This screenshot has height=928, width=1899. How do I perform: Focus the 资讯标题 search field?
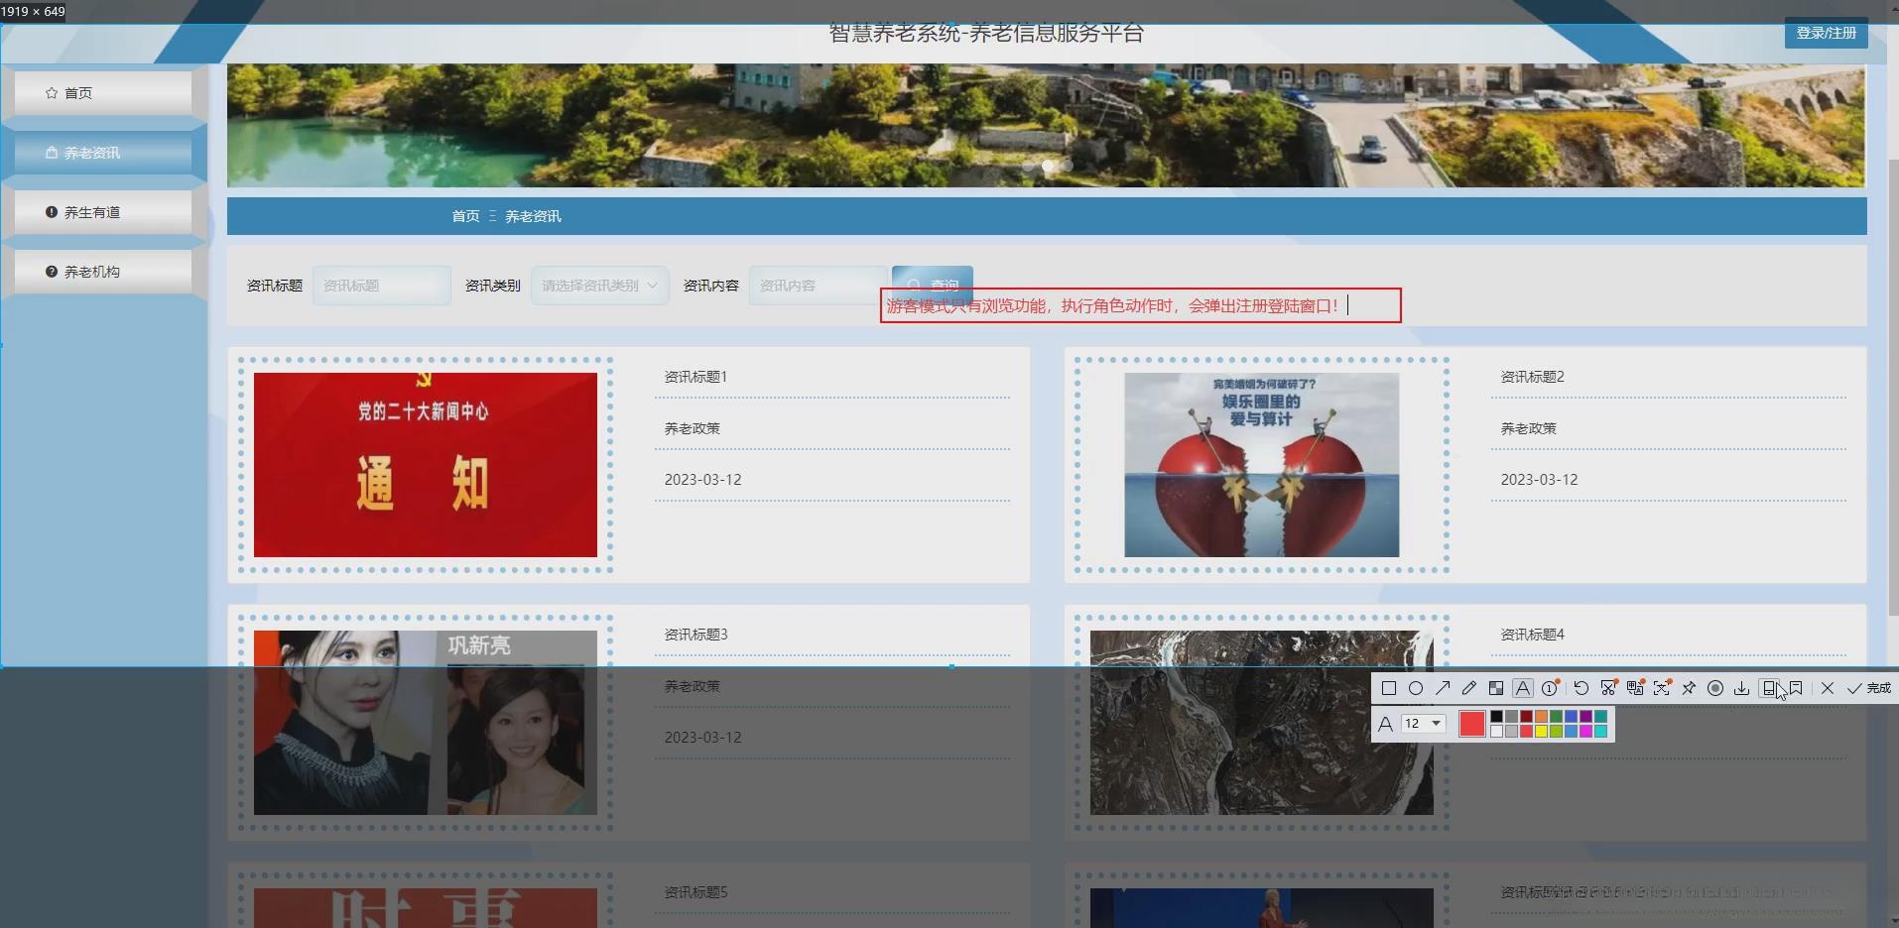pyautogui.click(x=382, y=286)
